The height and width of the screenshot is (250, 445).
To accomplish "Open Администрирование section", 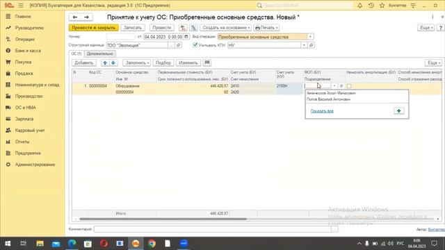I will pyautogui.click(x=35, y=165).
